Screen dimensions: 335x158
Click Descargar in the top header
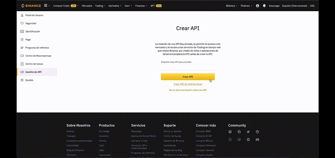pos(274,6)
